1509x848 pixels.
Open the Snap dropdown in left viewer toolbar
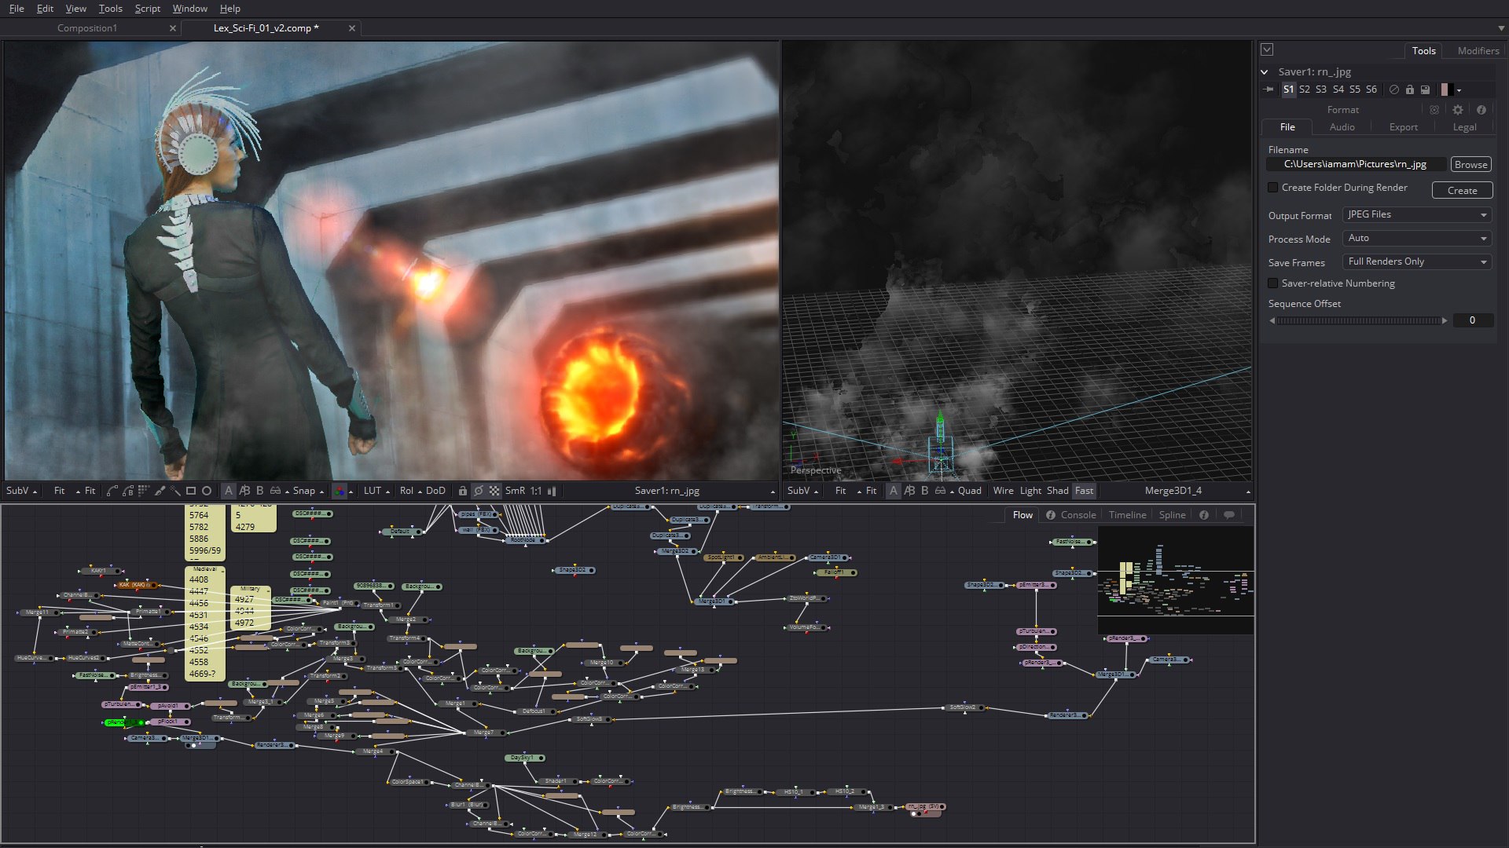point(308,491)
